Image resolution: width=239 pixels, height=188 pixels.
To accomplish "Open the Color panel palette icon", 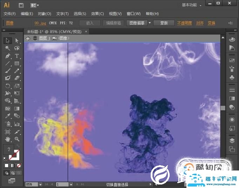I will [x=232, y=40].
